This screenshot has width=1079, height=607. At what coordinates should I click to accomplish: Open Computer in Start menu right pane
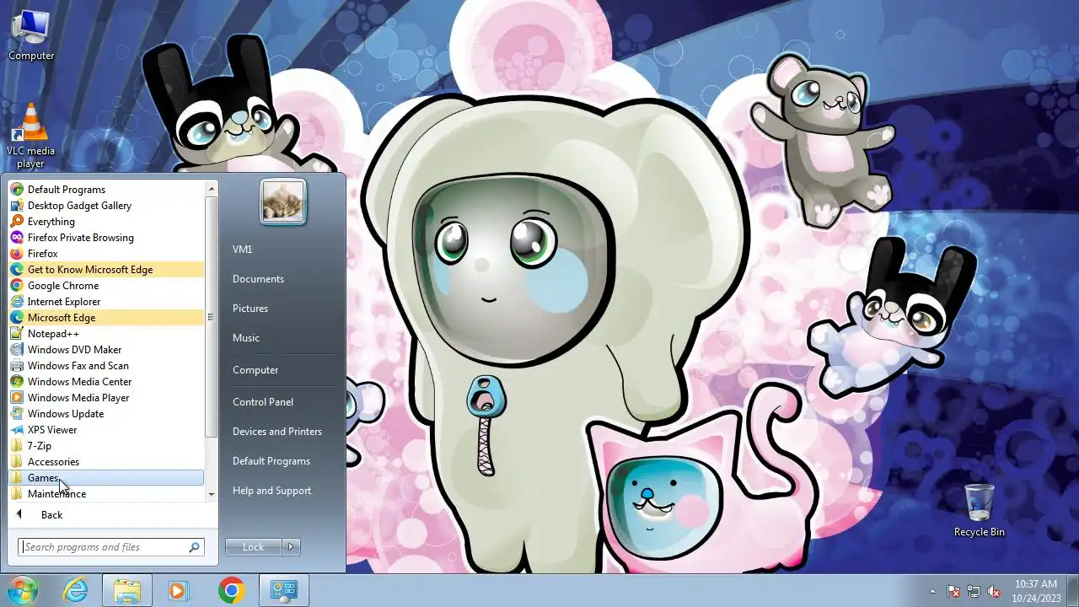coord(255,370)
